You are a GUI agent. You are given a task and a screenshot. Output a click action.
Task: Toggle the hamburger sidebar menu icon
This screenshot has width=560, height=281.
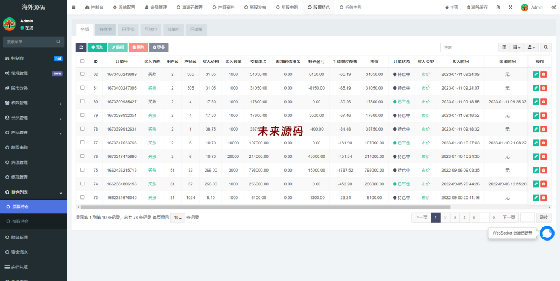[74, 7]
